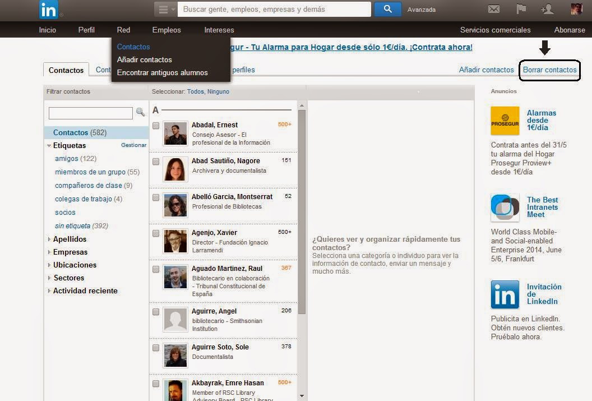The image size is (592, 401).
Task: Click the filter contacts text field
Action: [x=90, y=113]
